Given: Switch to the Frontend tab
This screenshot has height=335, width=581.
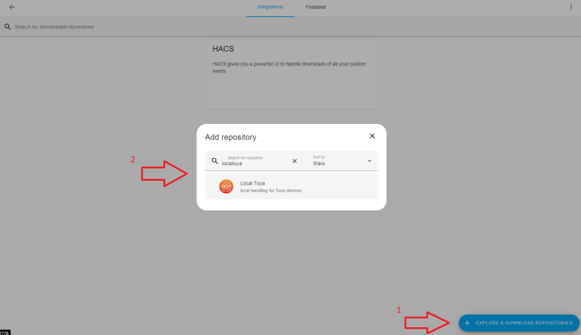Looking at the screenshot, I should [x=316, y=7].
